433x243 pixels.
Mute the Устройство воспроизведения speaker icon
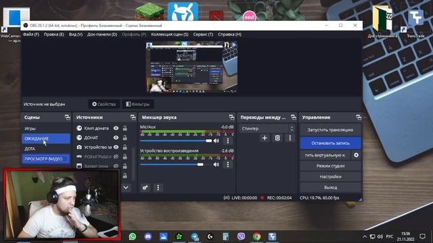pos(216,165)
